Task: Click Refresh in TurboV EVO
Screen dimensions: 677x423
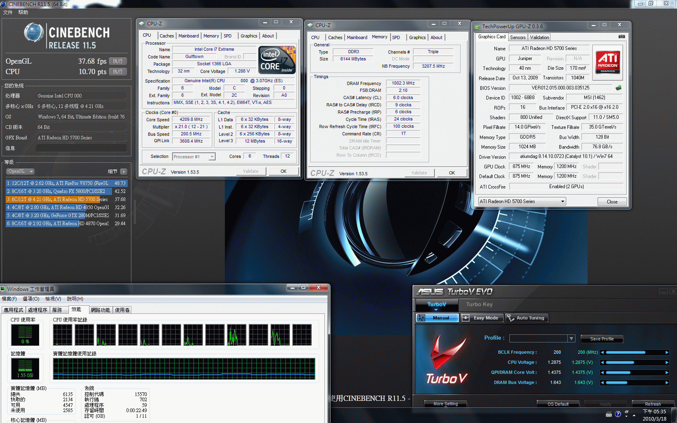Action: tap(653, 404)
